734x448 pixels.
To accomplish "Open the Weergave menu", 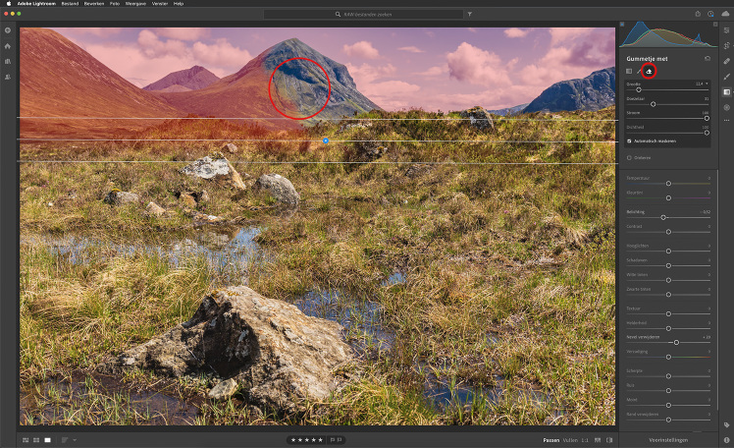I will coord(135,3).
